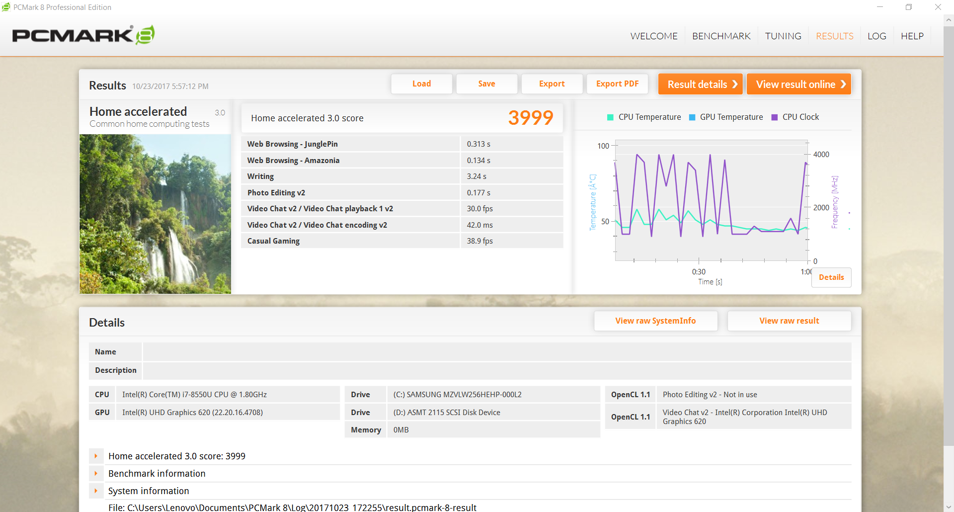Open the Help tab

click(x=912, y=36)
